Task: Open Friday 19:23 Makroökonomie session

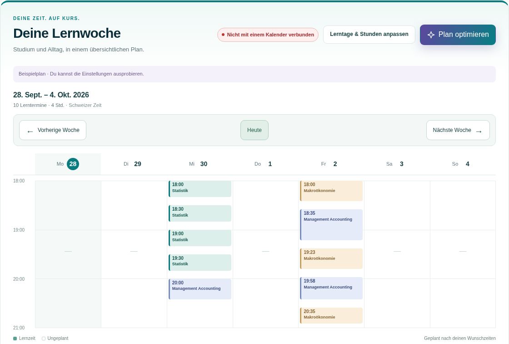Action: (331, 258)
